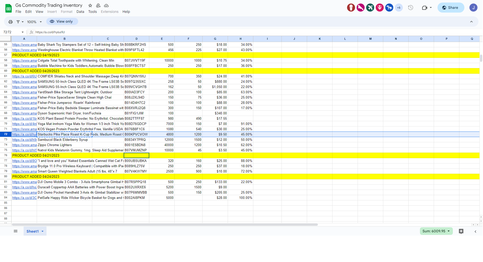
Task: Click the Share button
Action: 451,8
